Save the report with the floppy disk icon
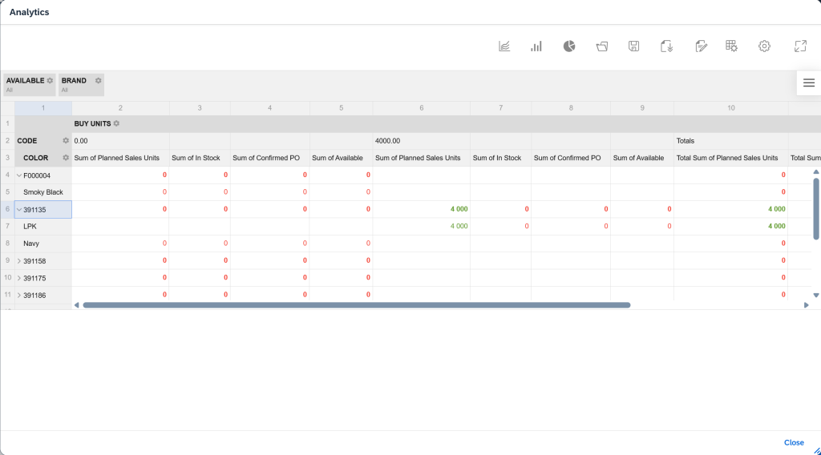This screenshot has height=455, width=821. point(634,46)
